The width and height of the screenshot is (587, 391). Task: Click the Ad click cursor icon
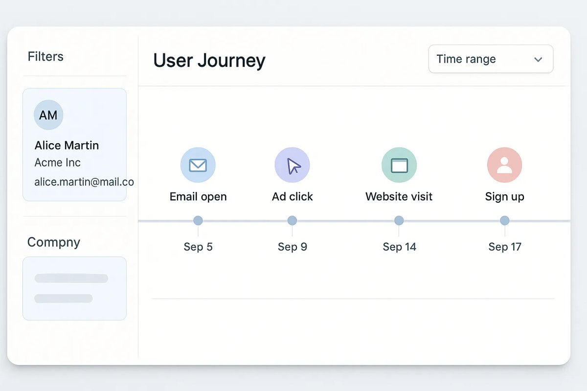(x=292, y=165)
